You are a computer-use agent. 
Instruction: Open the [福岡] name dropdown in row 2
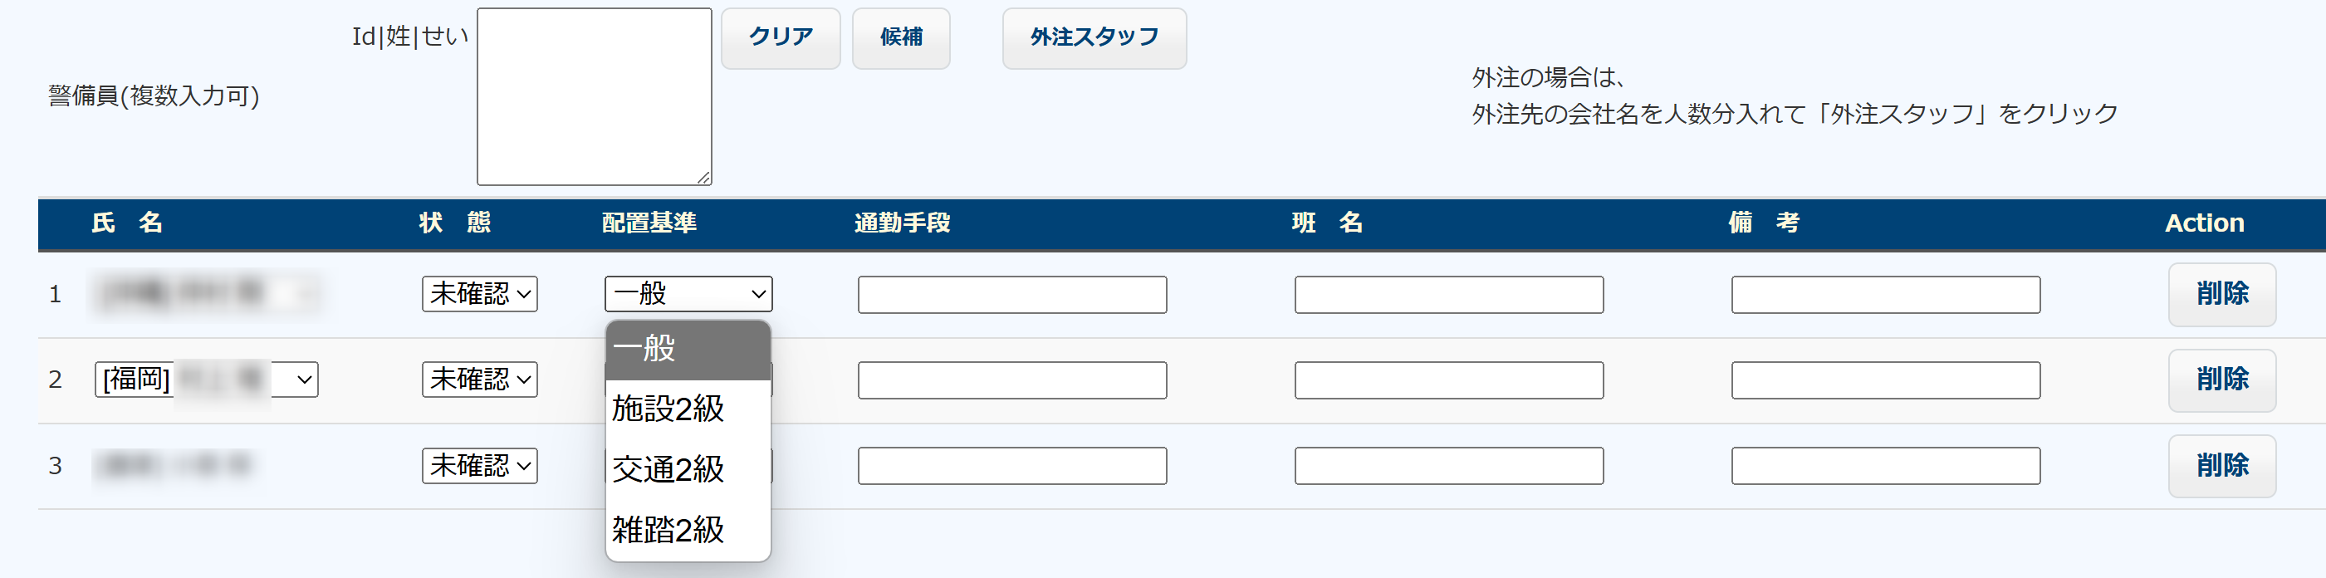206,380
